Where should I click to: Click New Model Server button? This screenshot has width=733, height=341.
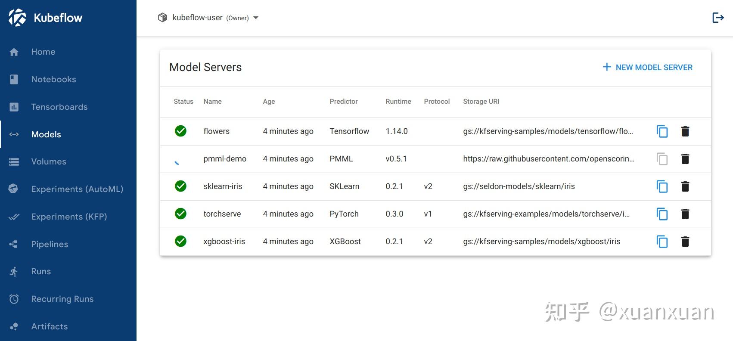coord(647,68)
